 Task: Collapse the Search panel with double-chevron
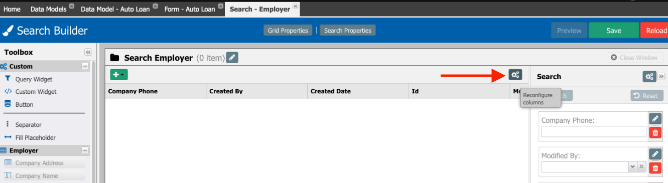click(x=661, y=76)
